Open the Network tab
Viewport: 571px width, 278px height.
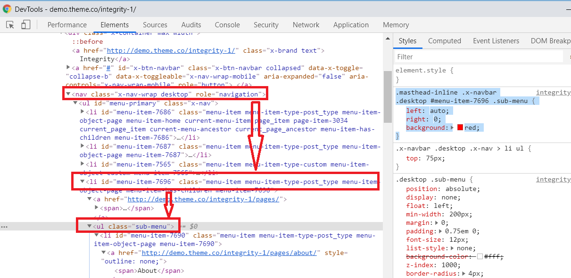coord(306,25)
